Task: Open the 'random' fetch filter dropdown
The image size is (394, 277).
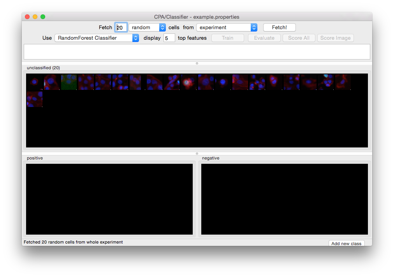Action: (147, 28)
